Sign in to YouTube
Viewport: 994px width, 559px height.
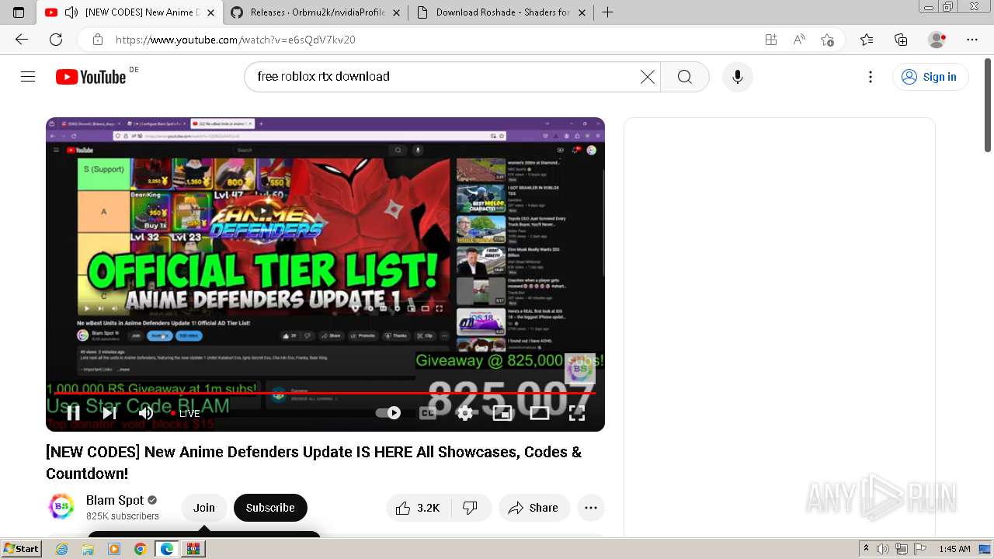[x=930, y=76]
